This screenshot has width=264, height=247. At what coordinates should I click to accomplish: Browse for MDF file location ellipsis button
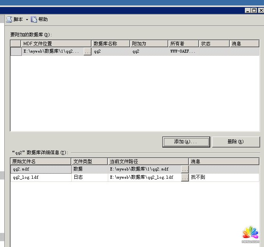pos(88,52)
